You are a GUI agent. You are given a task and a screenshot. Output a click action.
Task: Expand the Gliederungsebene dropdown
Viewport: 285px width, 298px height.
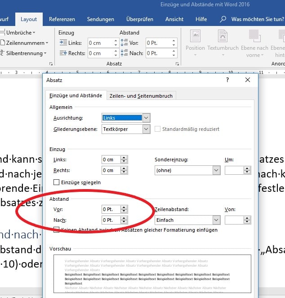click(x=146, y=129)
